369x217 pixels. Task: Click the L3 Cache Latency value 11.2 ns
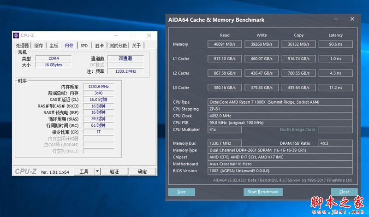pyautogui.click(x=336, y=88)
